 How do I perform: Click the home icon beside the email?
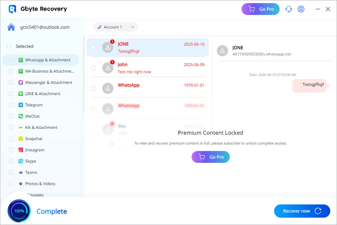click(11, 27)
